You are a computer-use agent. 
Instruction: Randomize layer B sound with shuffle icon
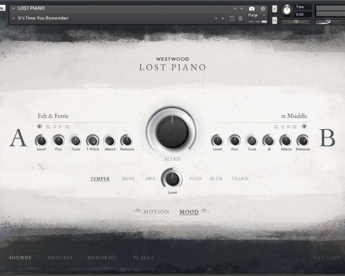point(294,126)
